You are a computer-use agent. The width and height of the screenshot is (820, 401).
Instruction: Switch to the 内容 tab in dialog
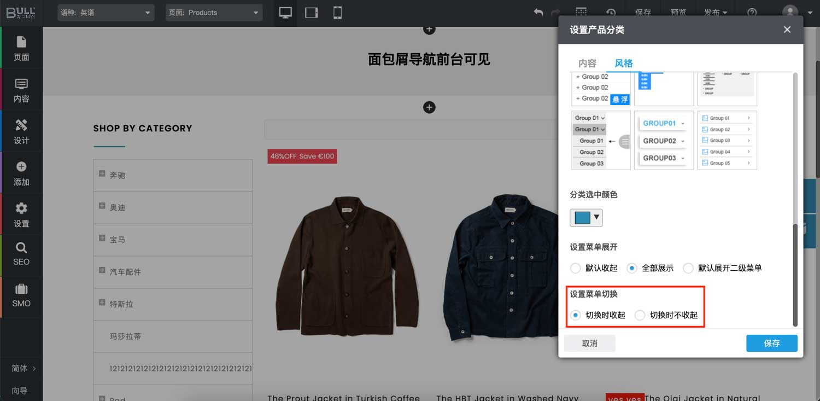click(x=587, y=63)
